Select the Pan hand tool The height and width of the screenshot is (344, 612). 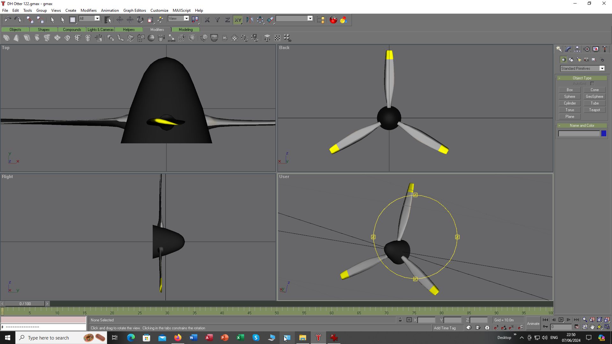click(592, 327)
